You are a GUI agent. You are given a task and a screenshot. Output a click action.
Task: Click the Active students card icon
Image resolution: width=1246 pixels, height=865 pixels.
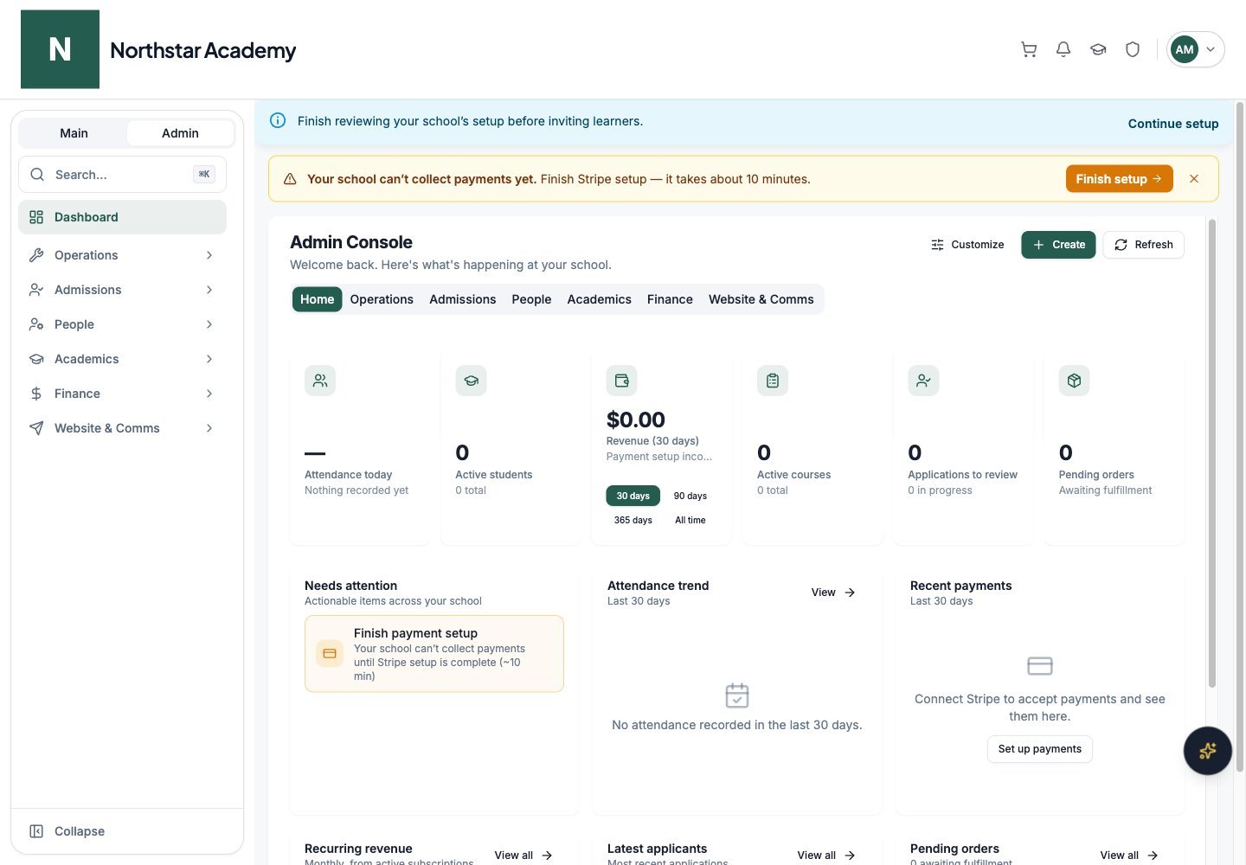click(471, 381)
